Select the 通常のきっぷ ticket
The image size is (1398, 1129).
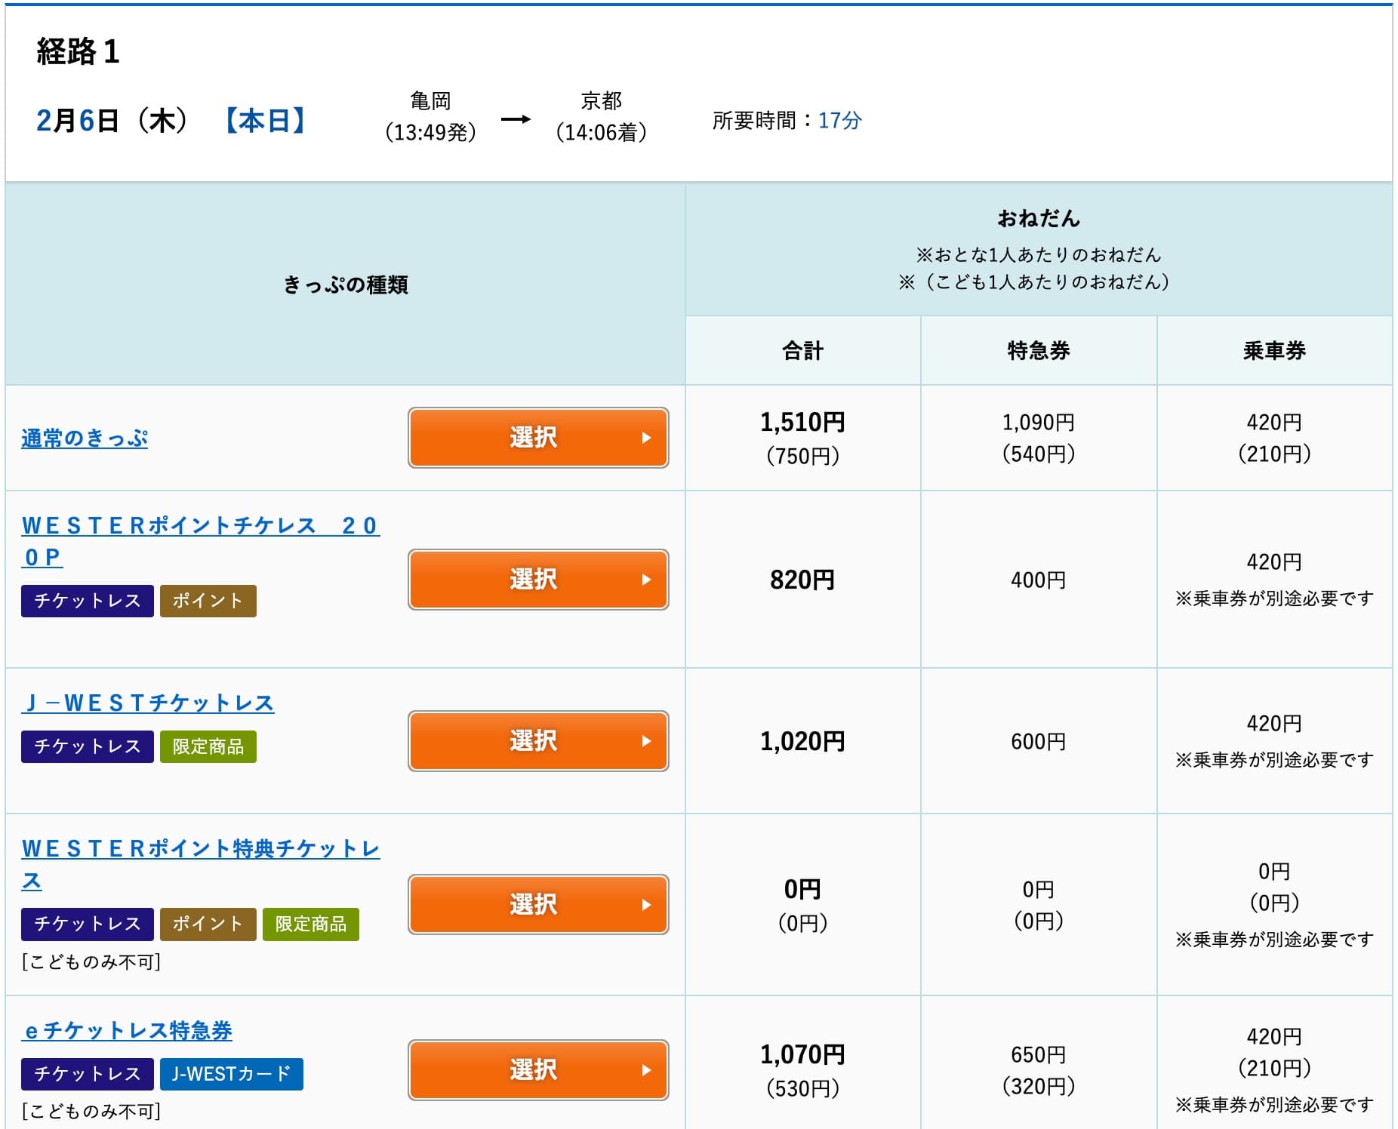538,438
